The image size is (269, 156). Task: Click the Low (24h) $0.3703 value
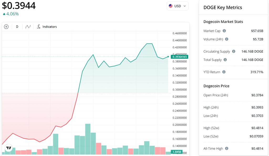pos(257,116)
